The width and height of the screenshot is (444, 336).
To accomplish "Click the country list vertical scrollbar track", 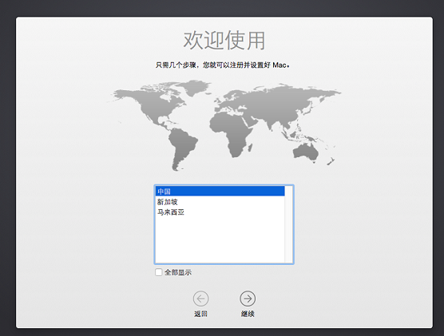I will point(289,224).
